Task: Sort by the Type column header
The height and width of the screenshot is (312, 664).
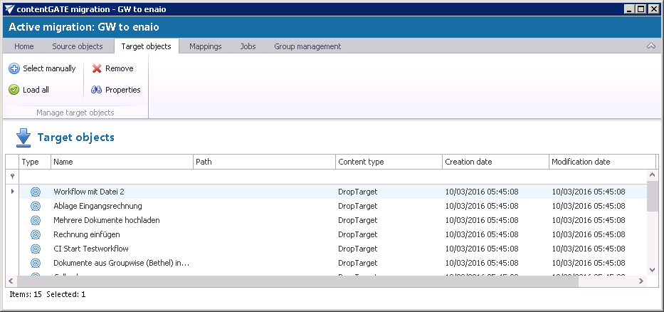Action: tap(35, 162)
